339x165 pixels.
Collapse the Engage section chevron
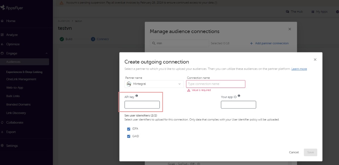[x=46, y=53]
